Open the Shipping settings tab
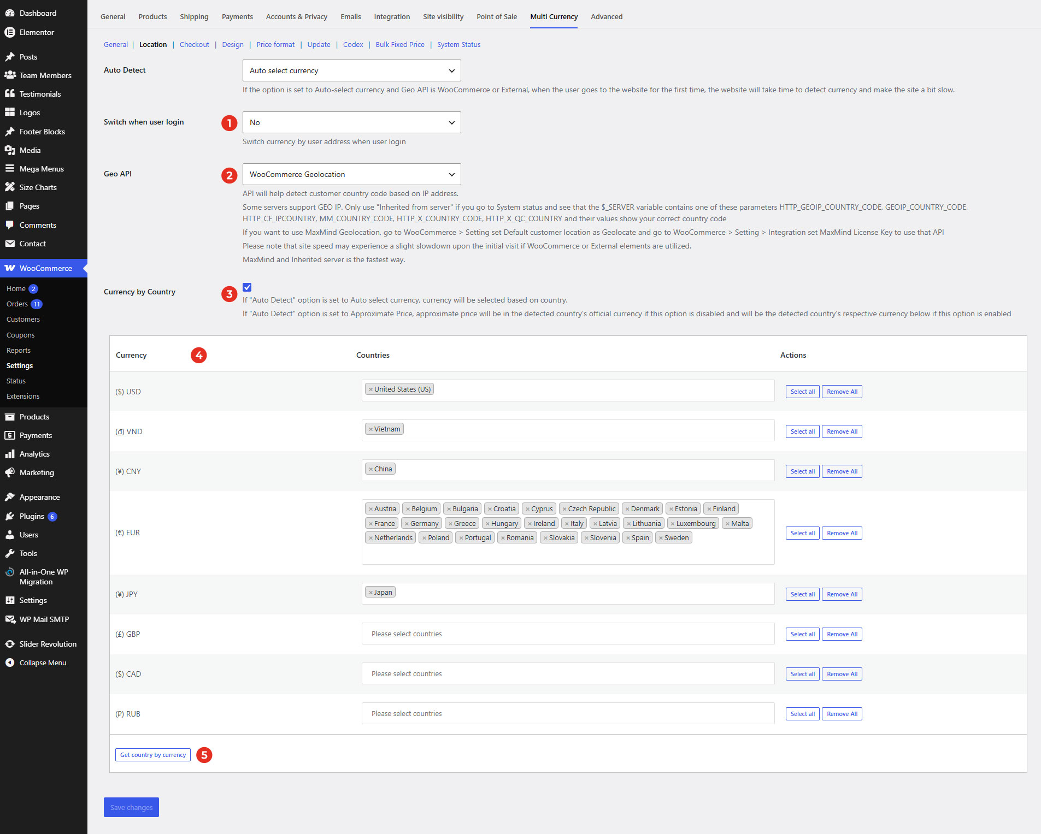 tap(194, 16)
